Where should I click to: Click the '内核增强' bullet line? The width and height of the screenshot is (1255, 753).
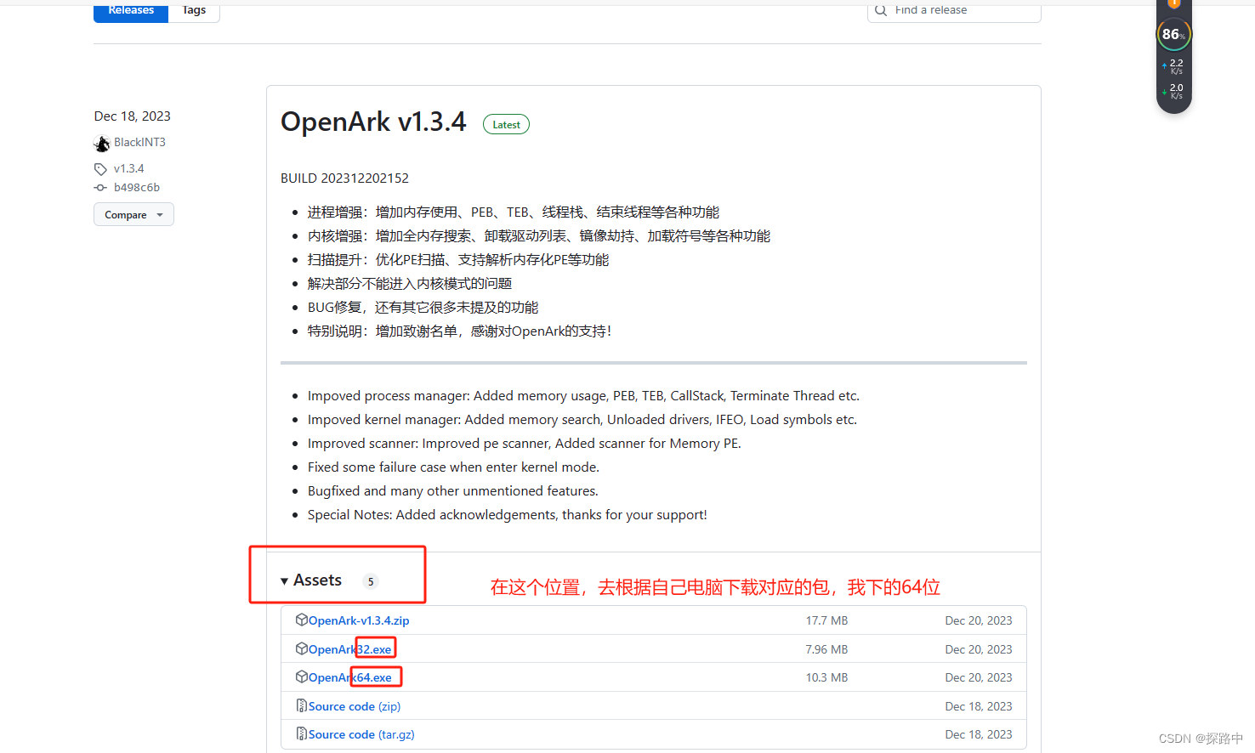(539, 235)
